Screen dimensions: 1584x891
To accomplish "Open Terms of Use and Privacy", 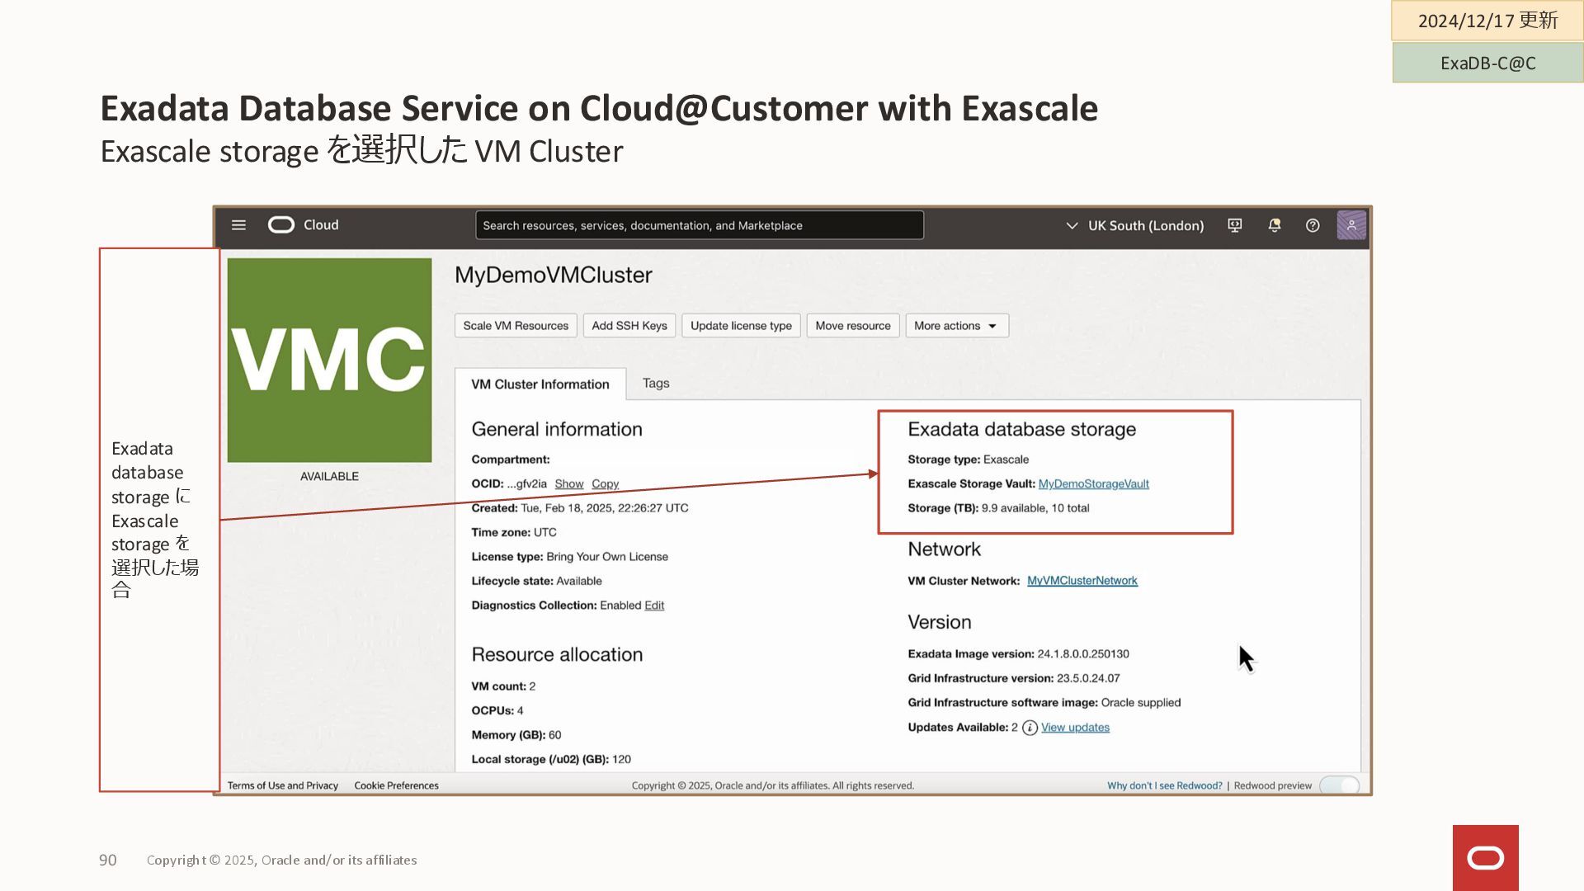I will pyautogui.click(x=283, y=785).
